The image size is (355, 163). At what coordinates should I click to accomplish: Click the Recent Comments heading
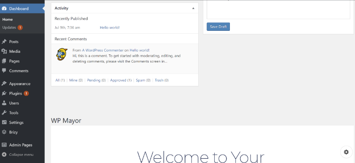[x=71, y=39]
